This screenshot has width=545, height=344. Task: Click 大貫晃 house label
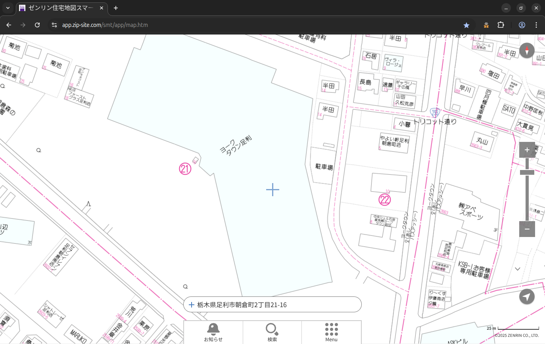pos(526,127)
